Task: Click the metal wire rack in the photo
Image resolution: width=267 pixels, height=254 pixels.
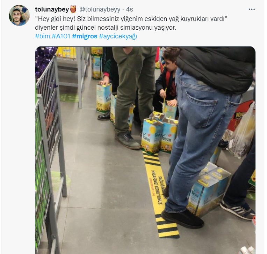Action: (49, 153)
